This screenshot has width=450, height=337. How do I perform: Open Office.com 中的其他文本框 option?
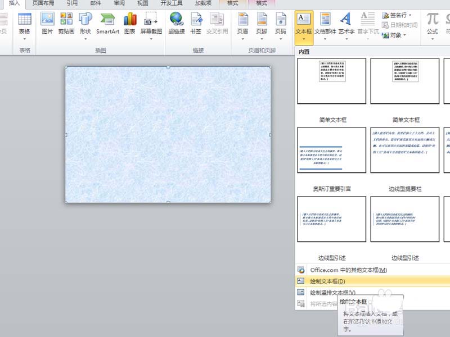348,270
